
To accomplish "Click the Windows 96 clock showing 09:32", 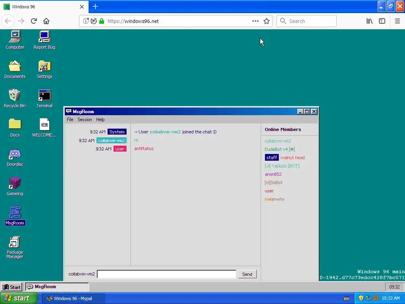I will click(394, 287).
